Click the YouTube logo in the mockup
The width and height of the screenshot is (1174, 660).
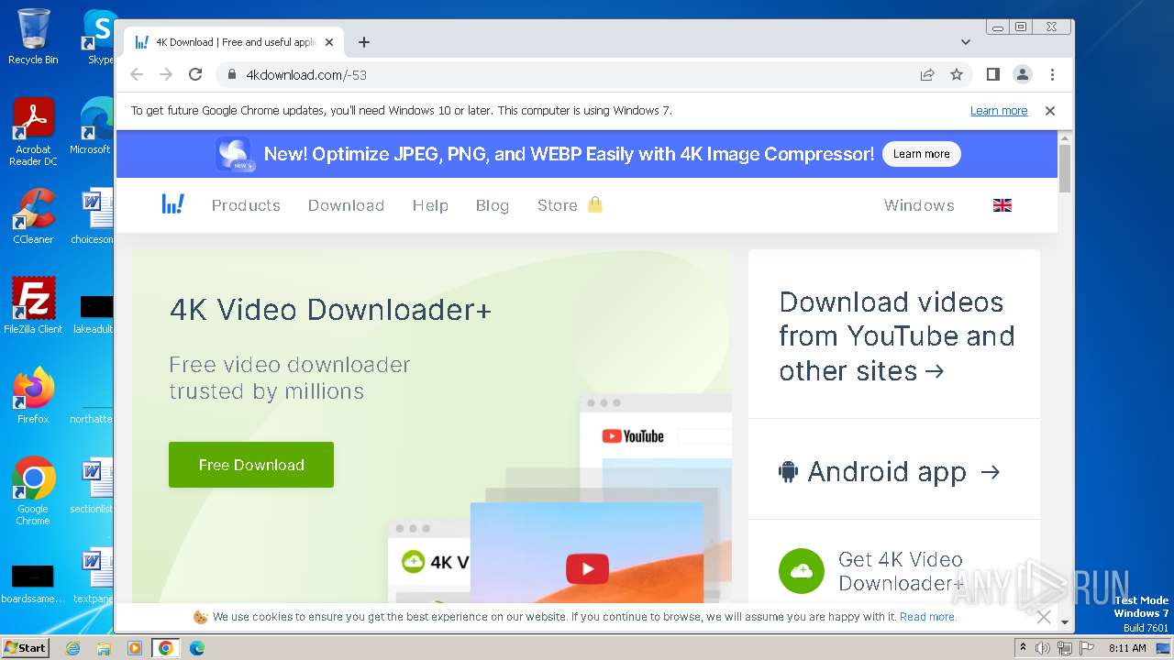click(x=633, y=436)
